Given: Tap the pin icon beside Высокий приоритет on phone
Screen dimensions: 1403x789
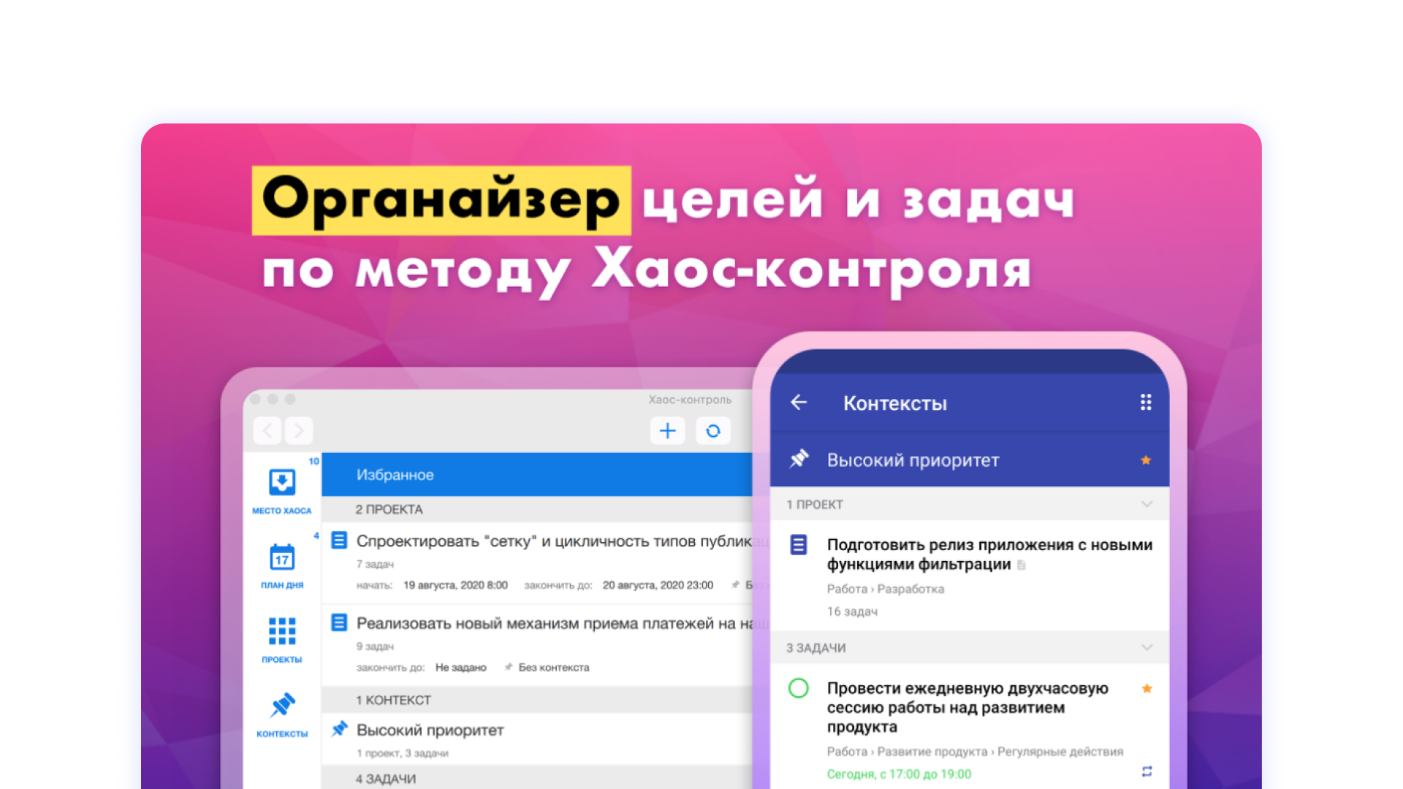Looking at the screenshot, I should click(x=799, y=460).
